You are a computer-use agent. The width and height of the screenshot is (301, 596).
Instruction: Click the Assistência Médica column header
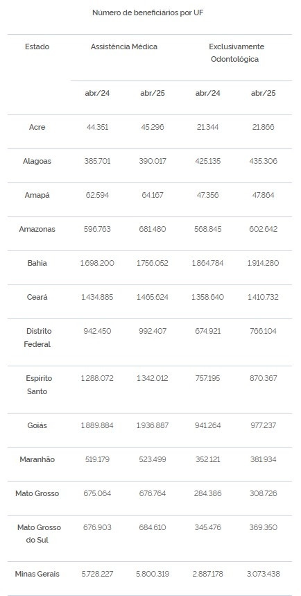124,46
